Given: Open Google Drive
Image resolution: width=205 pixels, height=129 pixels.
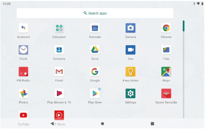Looking at the screenshot, I should (95, 50).
